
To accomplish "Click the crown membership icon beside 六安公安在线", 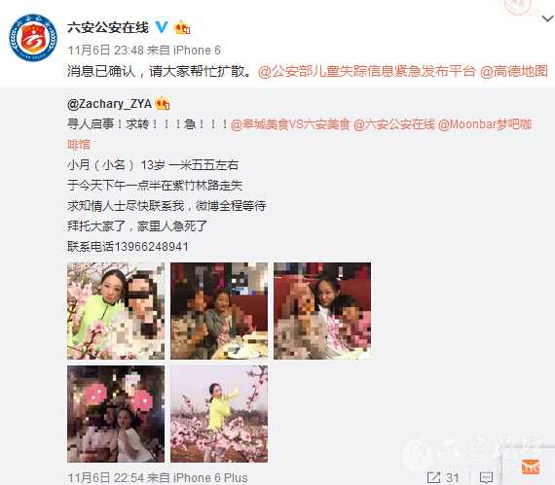I will (182, 27).
